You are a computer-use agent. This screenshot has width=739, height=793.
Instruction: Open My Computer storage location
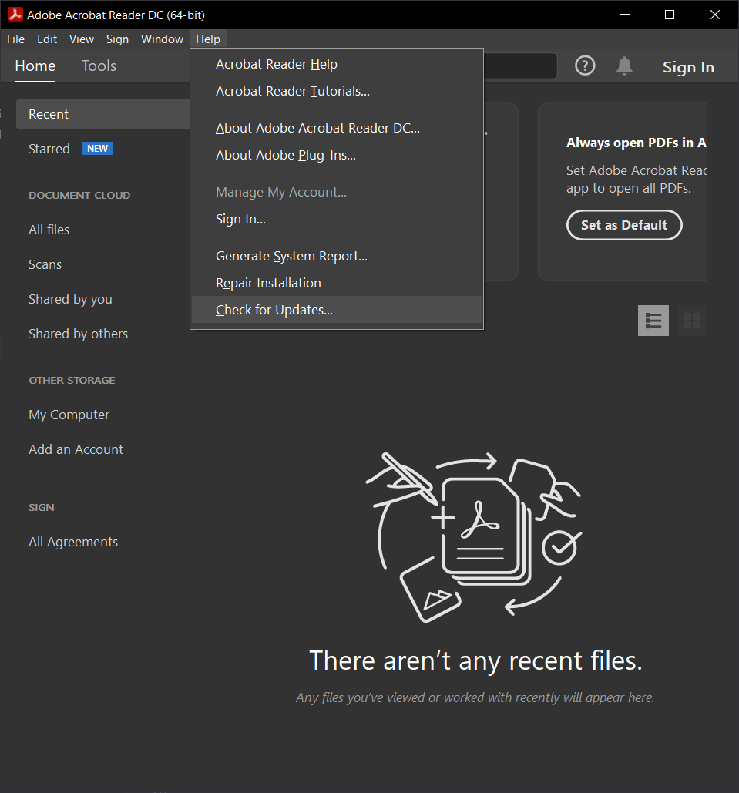tap(69, 415)
